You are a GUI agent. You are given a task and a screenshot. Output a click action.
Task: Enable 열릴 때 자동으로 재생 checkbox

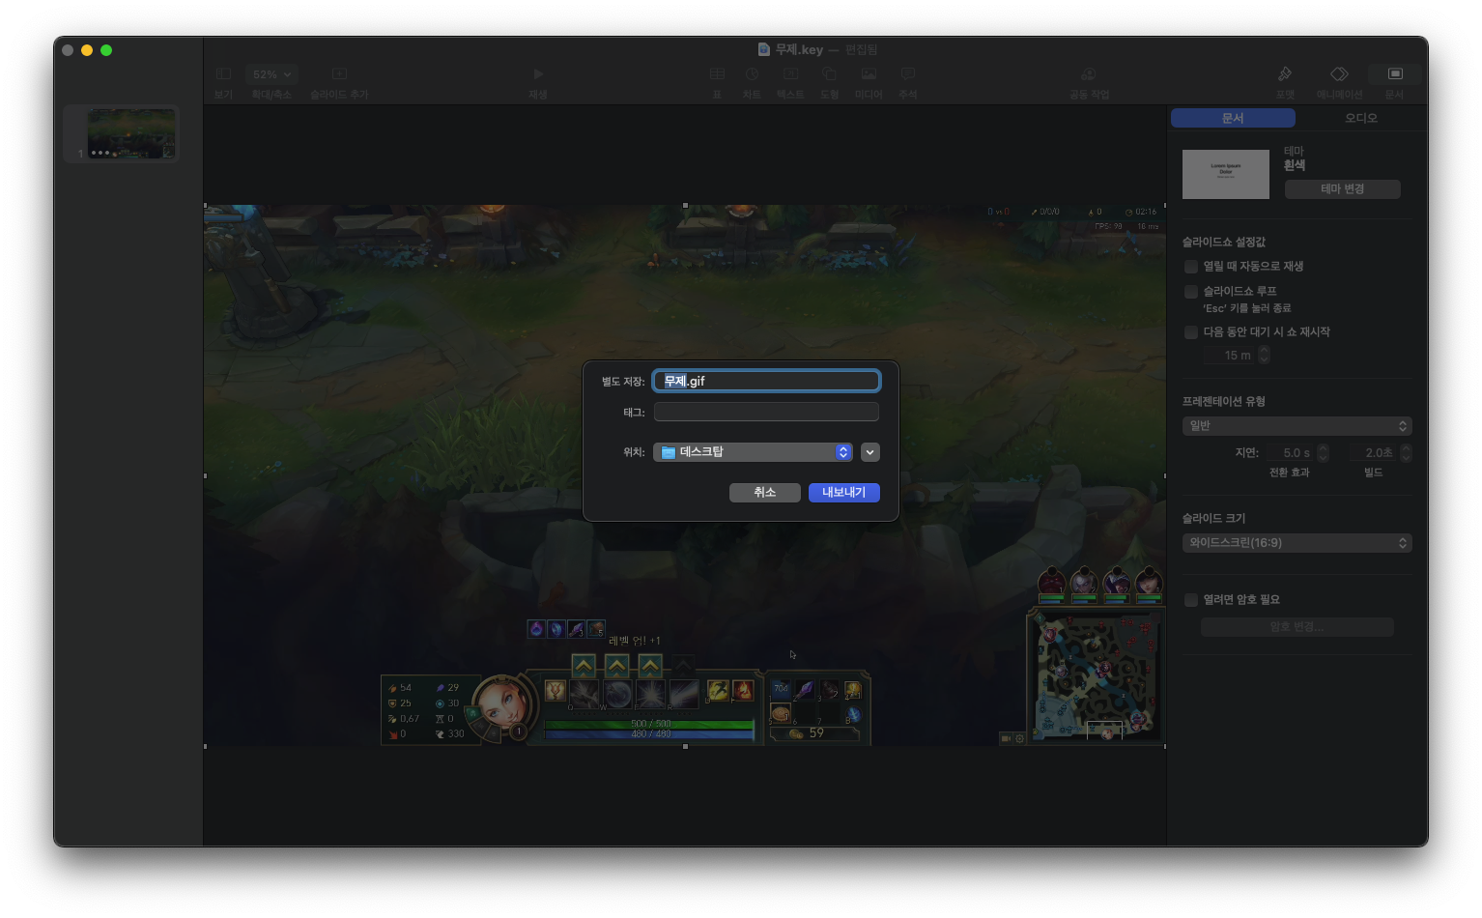(1191, 267)
